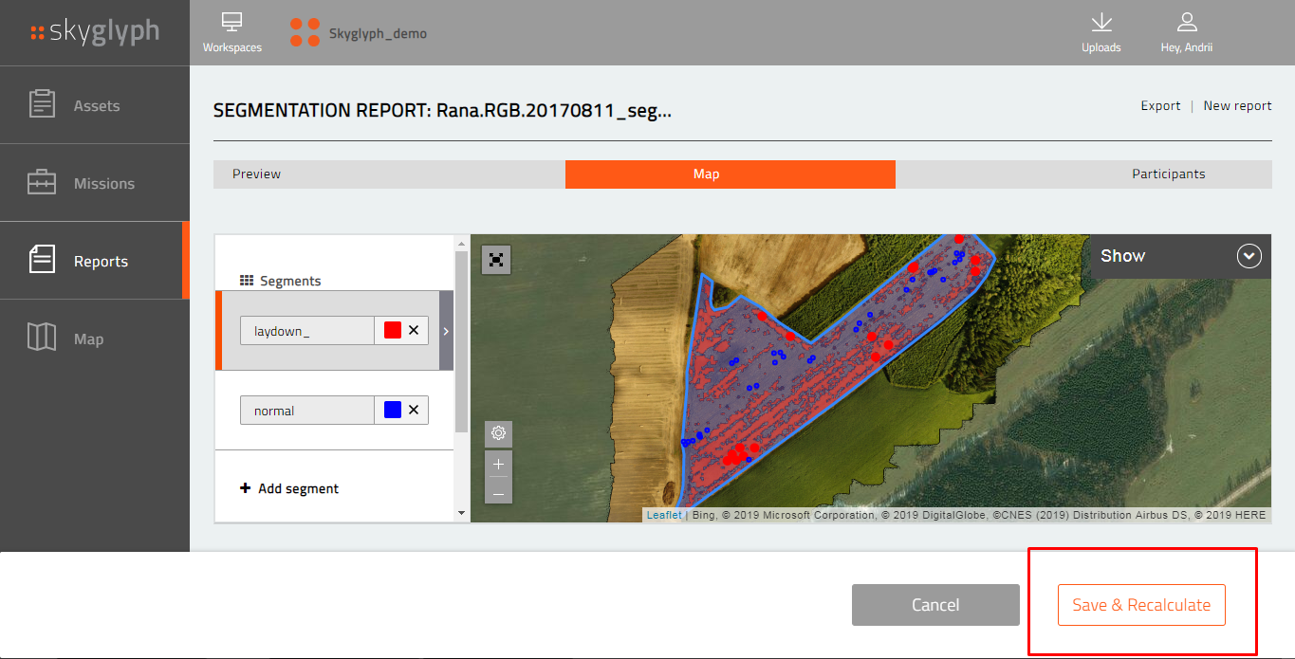1295x659 pixels.
Task: Click the Cancel button
Action: pyautogui.click(x=935, y=605)
